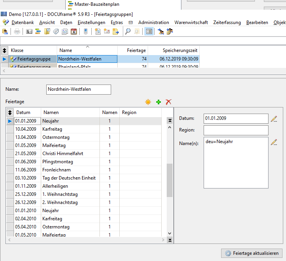Click the Klasse column header
Viewport: 286px width, 261px height.
33,50
